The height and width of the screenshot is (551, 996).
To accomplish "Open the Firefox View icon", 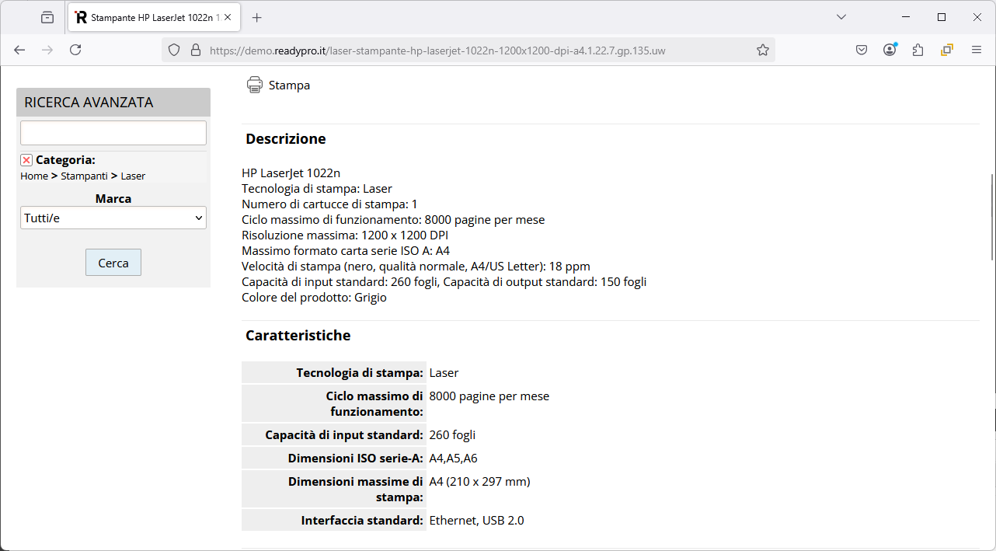I will [x=47, y=17].
